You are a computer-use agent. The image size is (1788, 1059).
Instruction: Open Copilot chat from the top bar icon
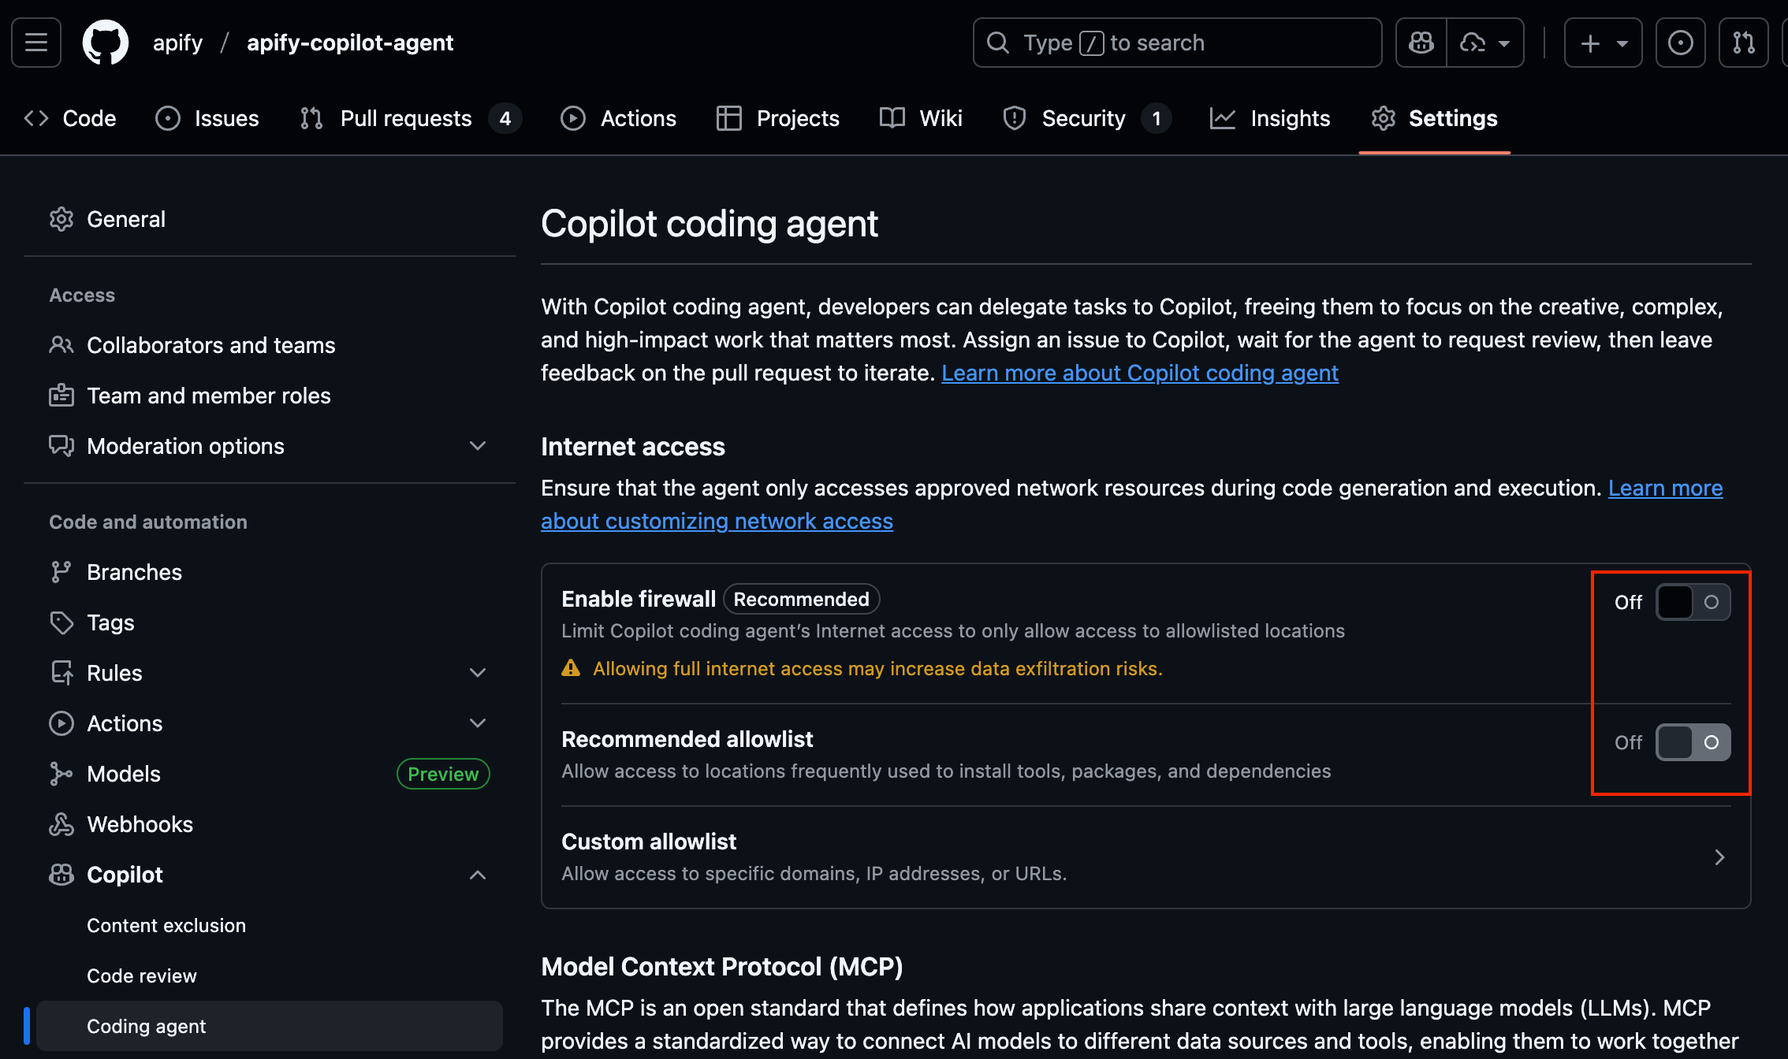tap(1420, 42)
